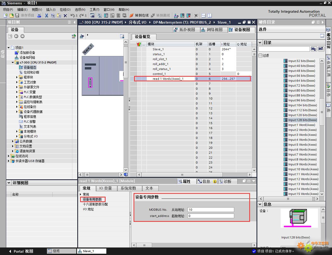
Task: Delete selection with the toolbar X icon
Action: [x=65, y=16]
